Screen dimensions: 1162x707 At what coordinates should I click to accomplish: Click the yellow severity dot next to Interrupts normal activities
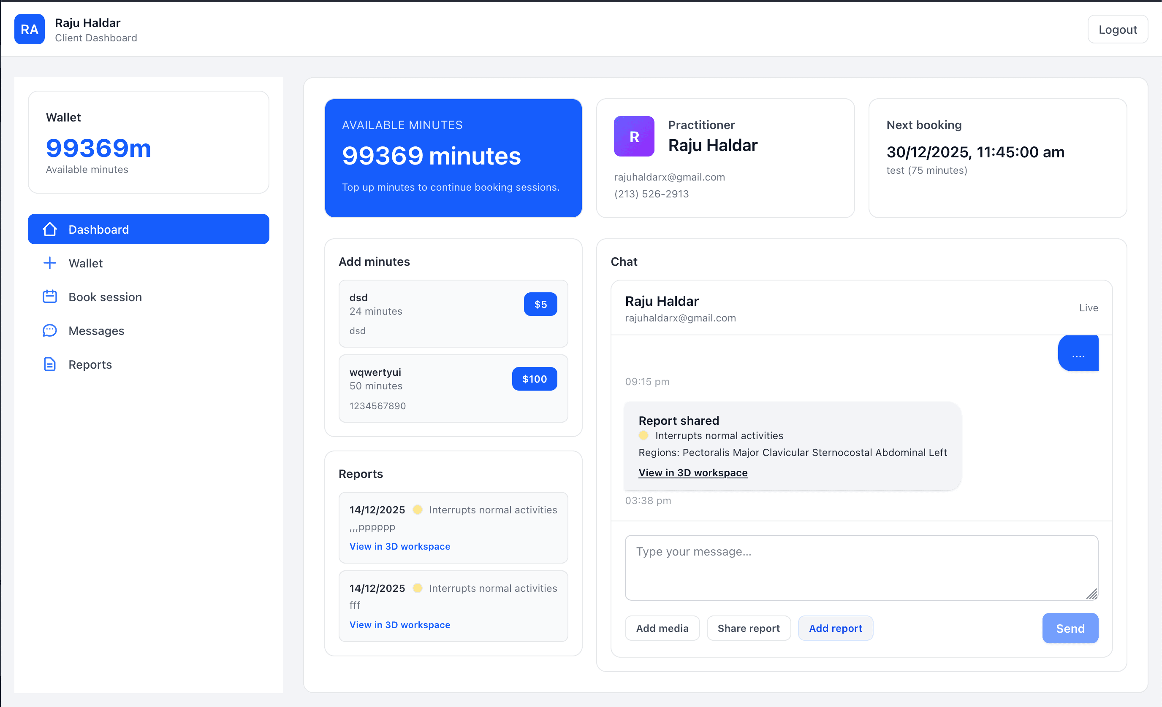coord(643,436)
